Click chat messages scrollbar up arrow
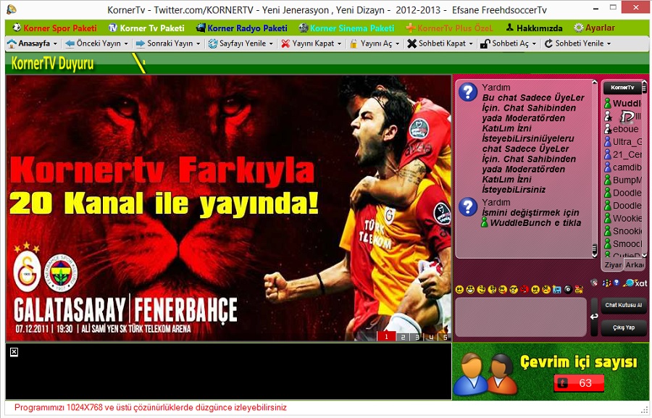 [595, 83]
